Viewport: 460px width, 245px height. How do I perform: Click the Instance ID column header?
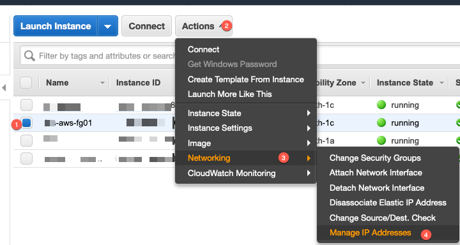(x=138, y=83)
